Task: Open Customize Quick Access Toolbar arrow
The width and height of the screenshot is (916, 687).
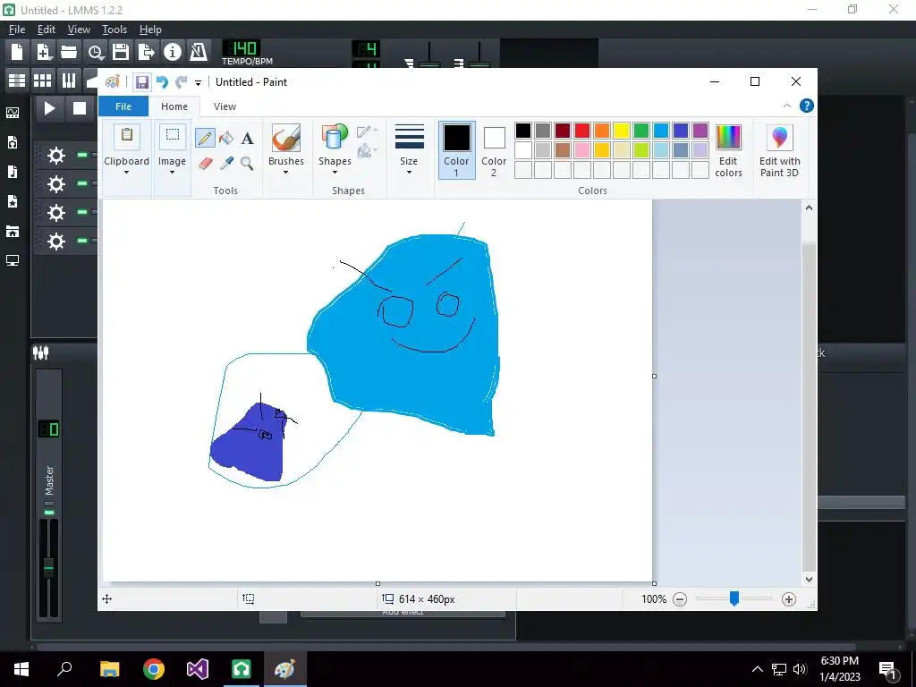Action: coord(198,83)
